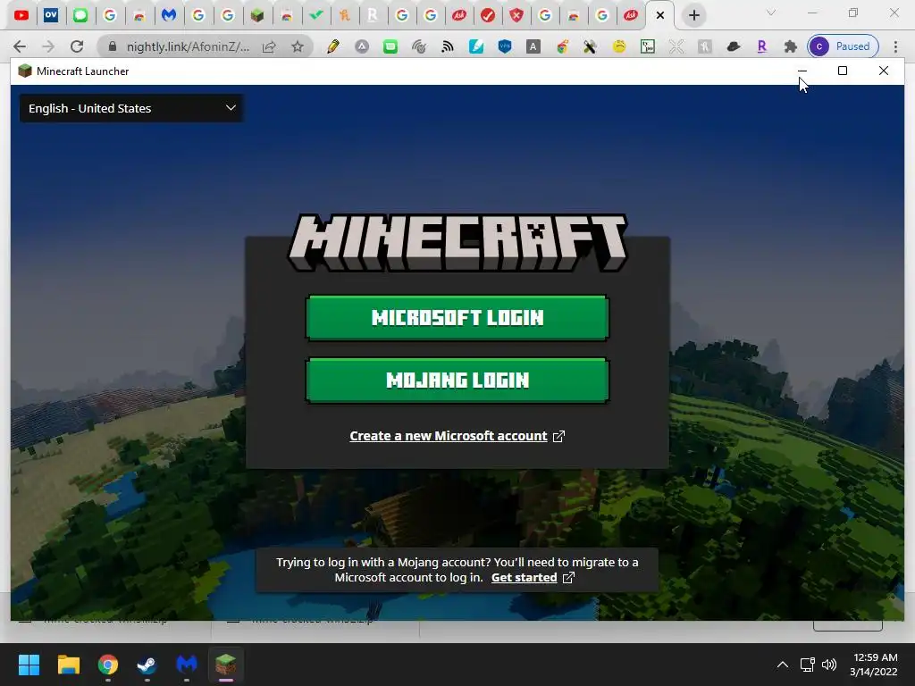
Task: Click the nightly.link address bar
Action: click(188, 46)
